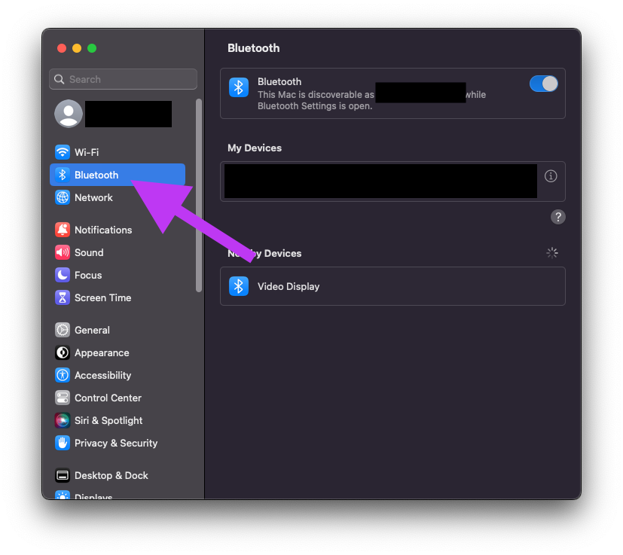The image size is (623, 555).
Task: Open Desktop & Dock settings
Action: (x=118, y=475)
